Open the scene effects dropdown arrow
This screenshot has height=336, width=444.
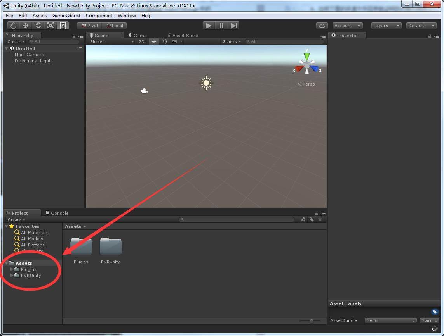[x=181, y=41]
